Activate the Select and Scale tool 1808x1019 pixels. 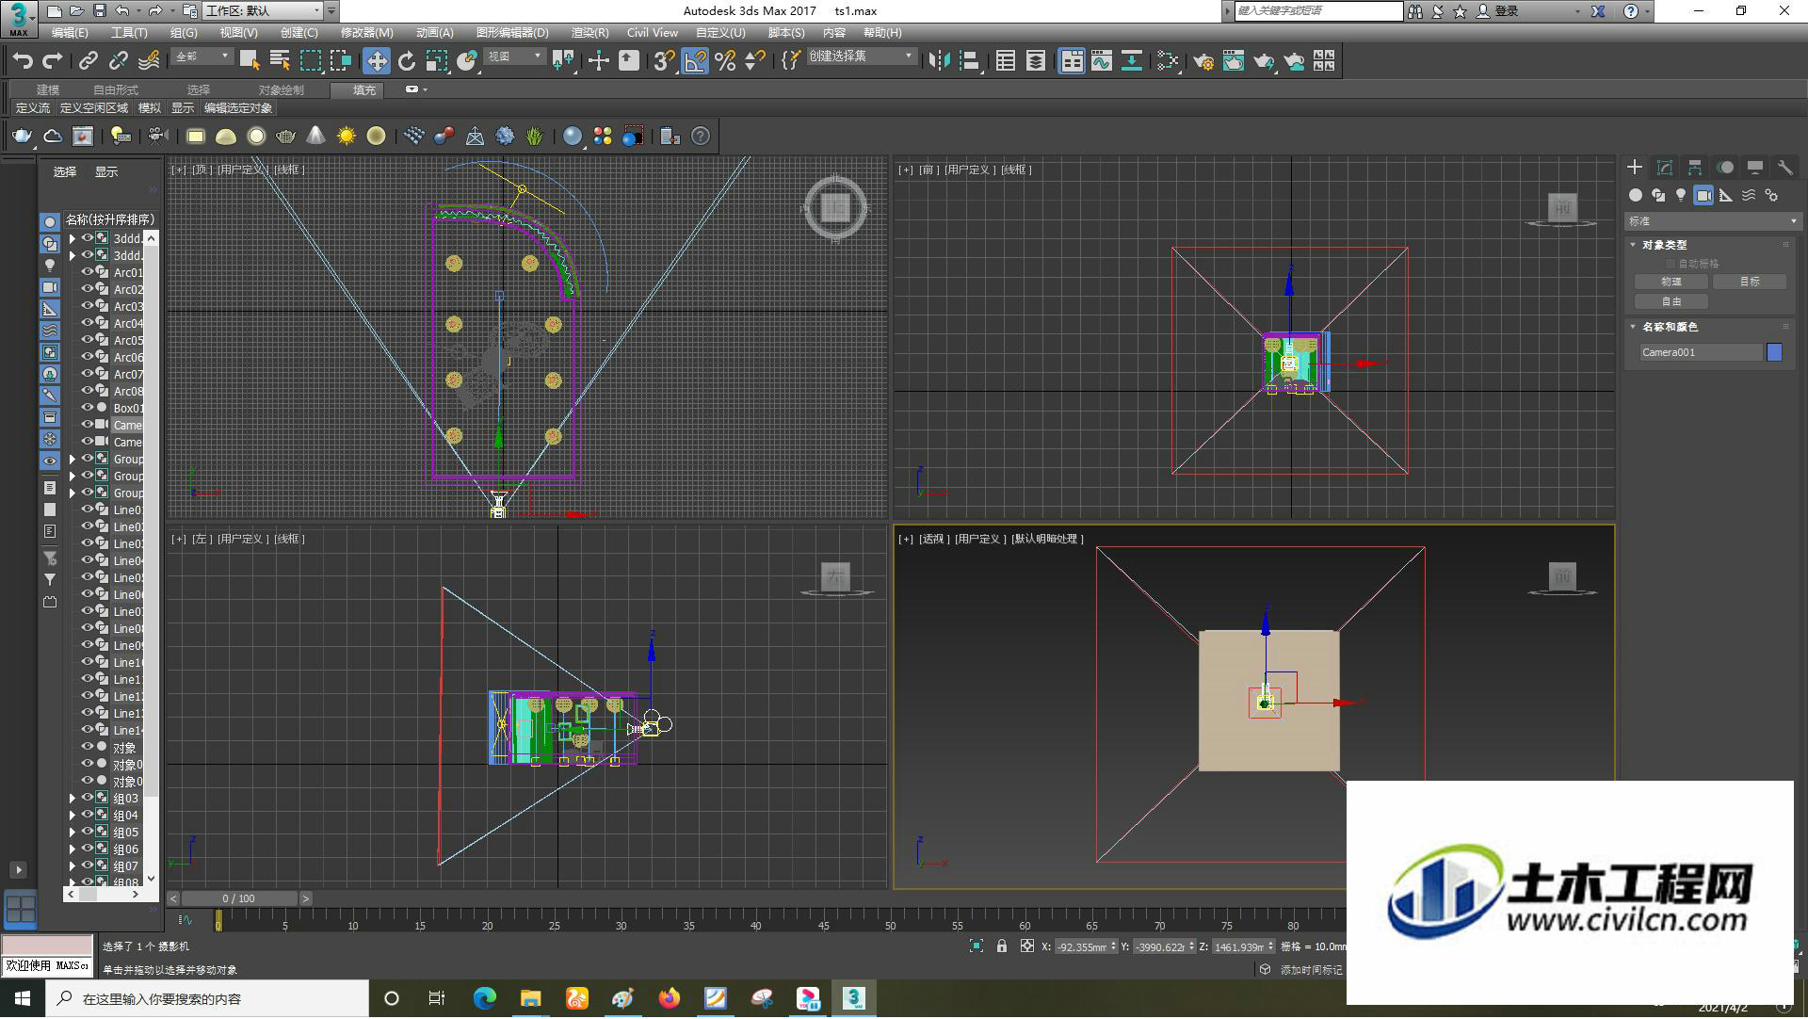click(x=436, y=61)
